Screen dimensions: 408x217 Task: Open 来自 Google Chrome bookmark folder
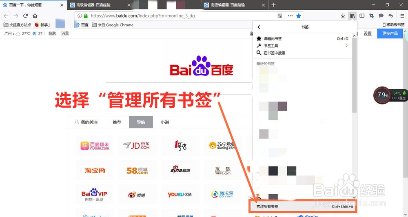coord(113,25)
